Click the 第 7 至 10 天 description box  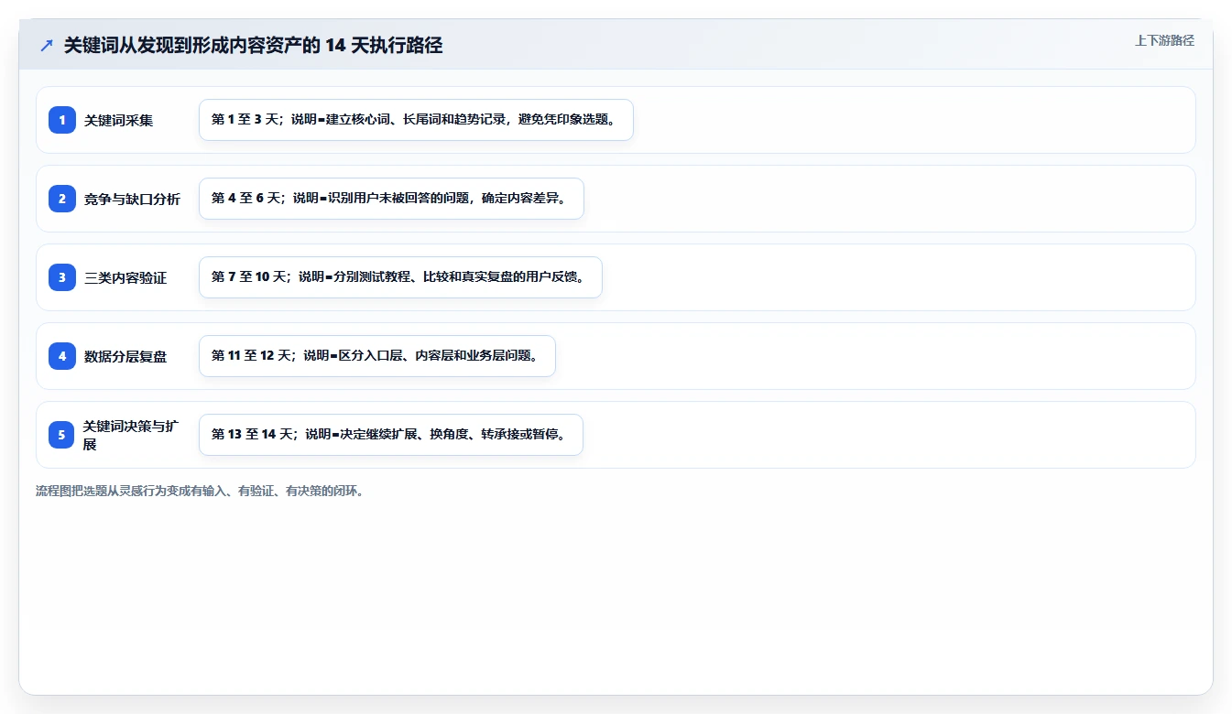point(400,277)
